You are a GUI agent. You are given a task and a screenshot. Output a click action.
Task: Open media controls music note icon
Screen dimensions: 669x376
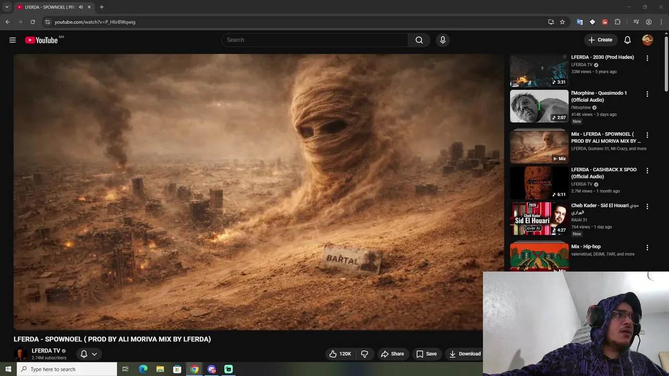636,22
